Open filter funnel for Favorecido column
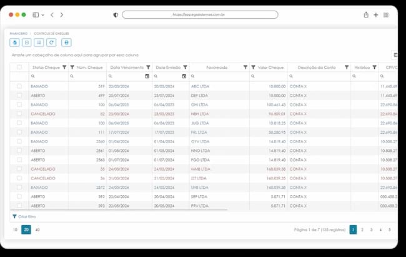406x257 pixels. (x=245, y=67)
